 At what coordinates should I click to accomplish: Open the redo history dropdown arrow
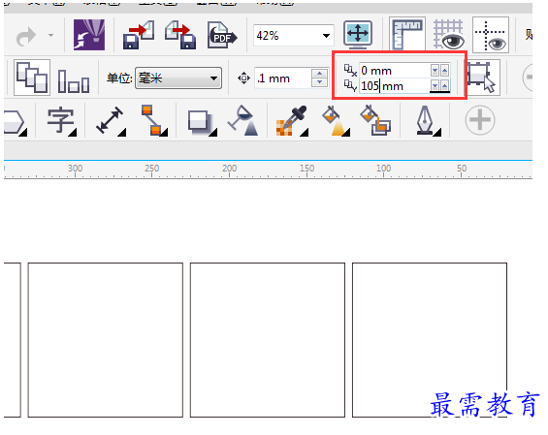pyautogui.click(x=51, y=35)
